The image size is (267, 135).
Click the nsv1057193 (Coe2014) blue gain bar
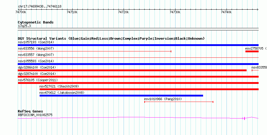click(138, 45)
